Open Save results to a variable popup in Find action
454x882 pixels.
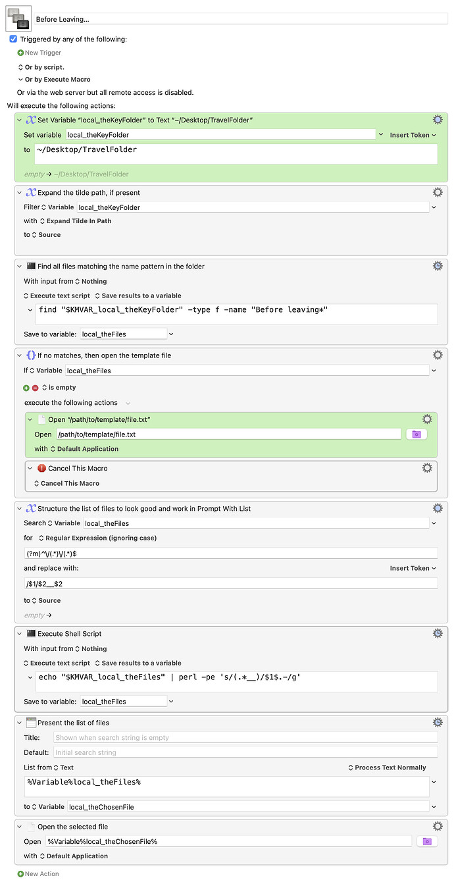(138, 296)
